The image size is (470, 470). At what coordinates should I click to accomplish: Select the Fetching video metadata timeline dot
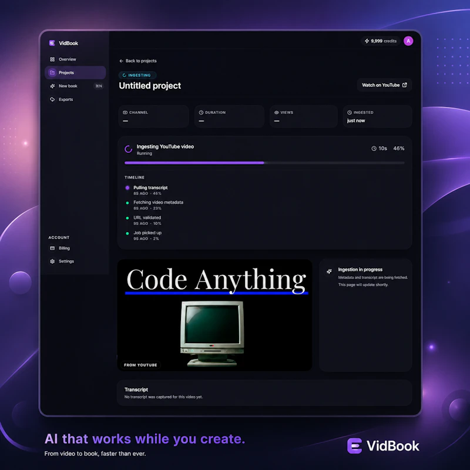127,203
